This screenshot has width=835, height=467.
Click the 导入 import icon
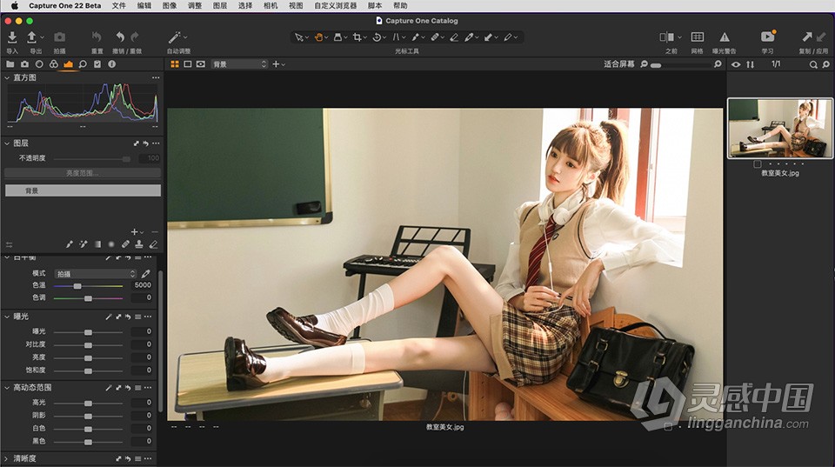coord(11,37)
